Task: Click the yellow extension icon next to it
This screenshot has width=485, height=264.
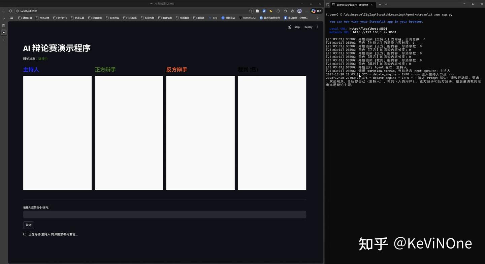Action: pyautogui.click(x=271, y=11)
